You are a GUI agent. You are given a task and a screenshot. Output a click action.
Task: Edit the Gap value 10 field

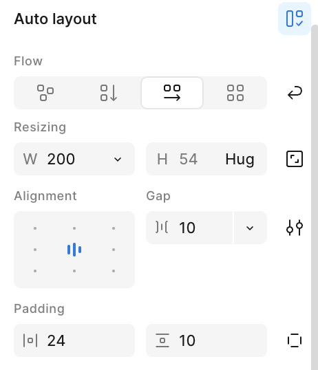(x=189, y=228)
